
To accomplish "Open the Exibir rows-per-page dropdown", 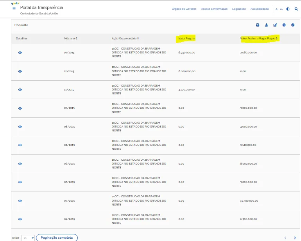I will click(x=28, y=238).
